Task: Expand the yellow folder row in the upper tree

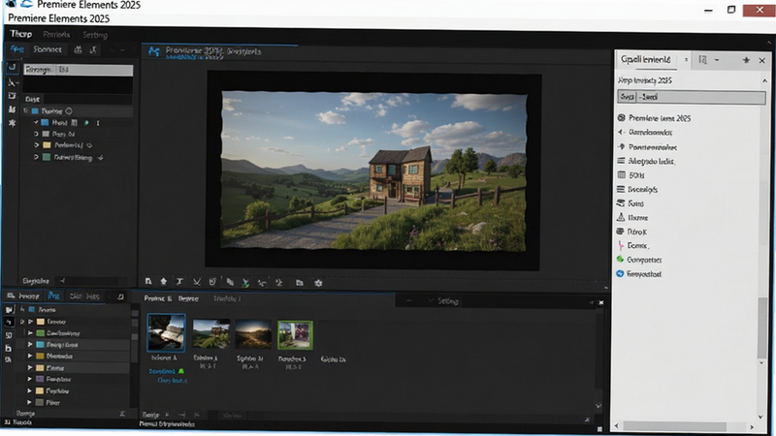Action: pyautogui.click(x=36, y=145)
